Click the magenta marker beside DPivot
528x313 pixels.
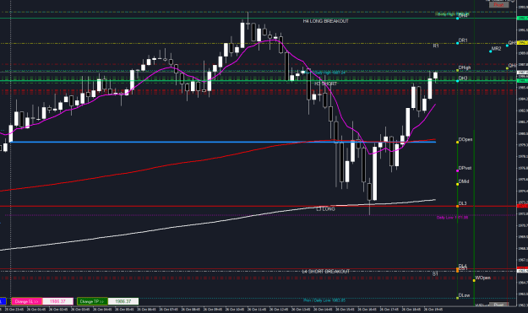(x=457, y=170)
